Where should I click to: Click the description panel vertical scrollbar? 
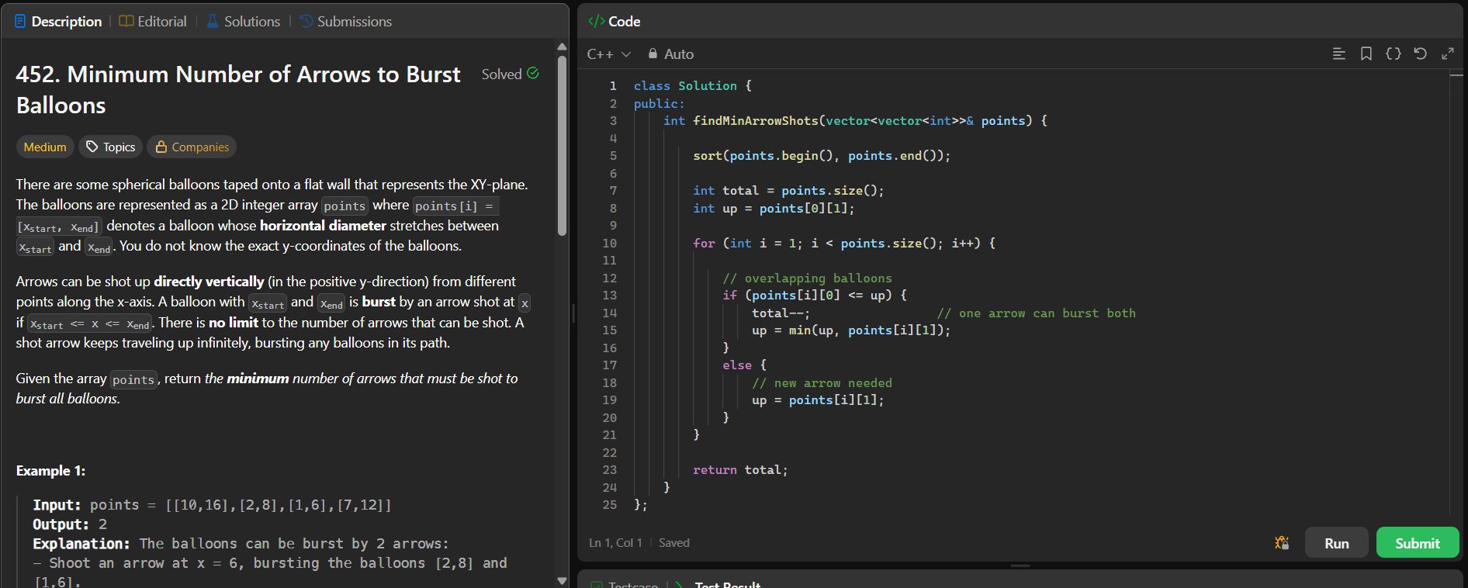coord(562,147)
